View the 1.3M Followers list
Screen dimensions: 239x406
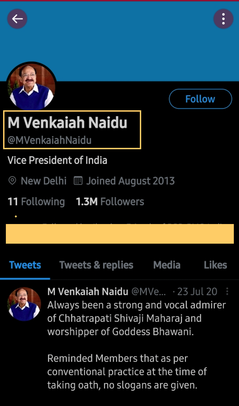click(x=110, y=202)
